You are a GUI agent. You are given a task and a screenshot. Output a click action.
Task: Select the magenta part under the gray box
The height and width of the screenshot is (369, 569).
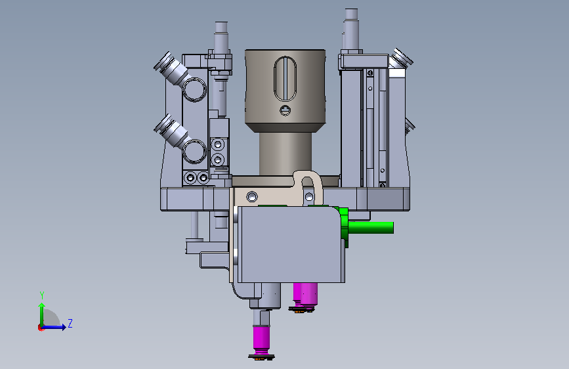pos(305,293)
